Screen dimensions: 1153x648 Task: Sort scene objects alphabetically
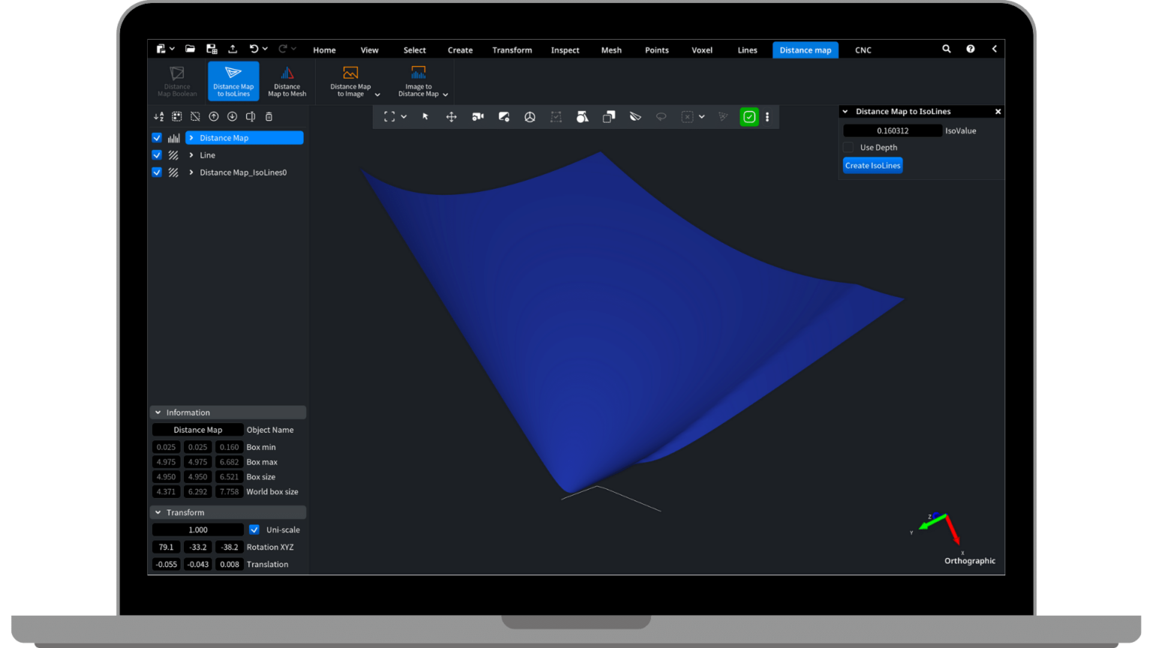click(158, 116)
